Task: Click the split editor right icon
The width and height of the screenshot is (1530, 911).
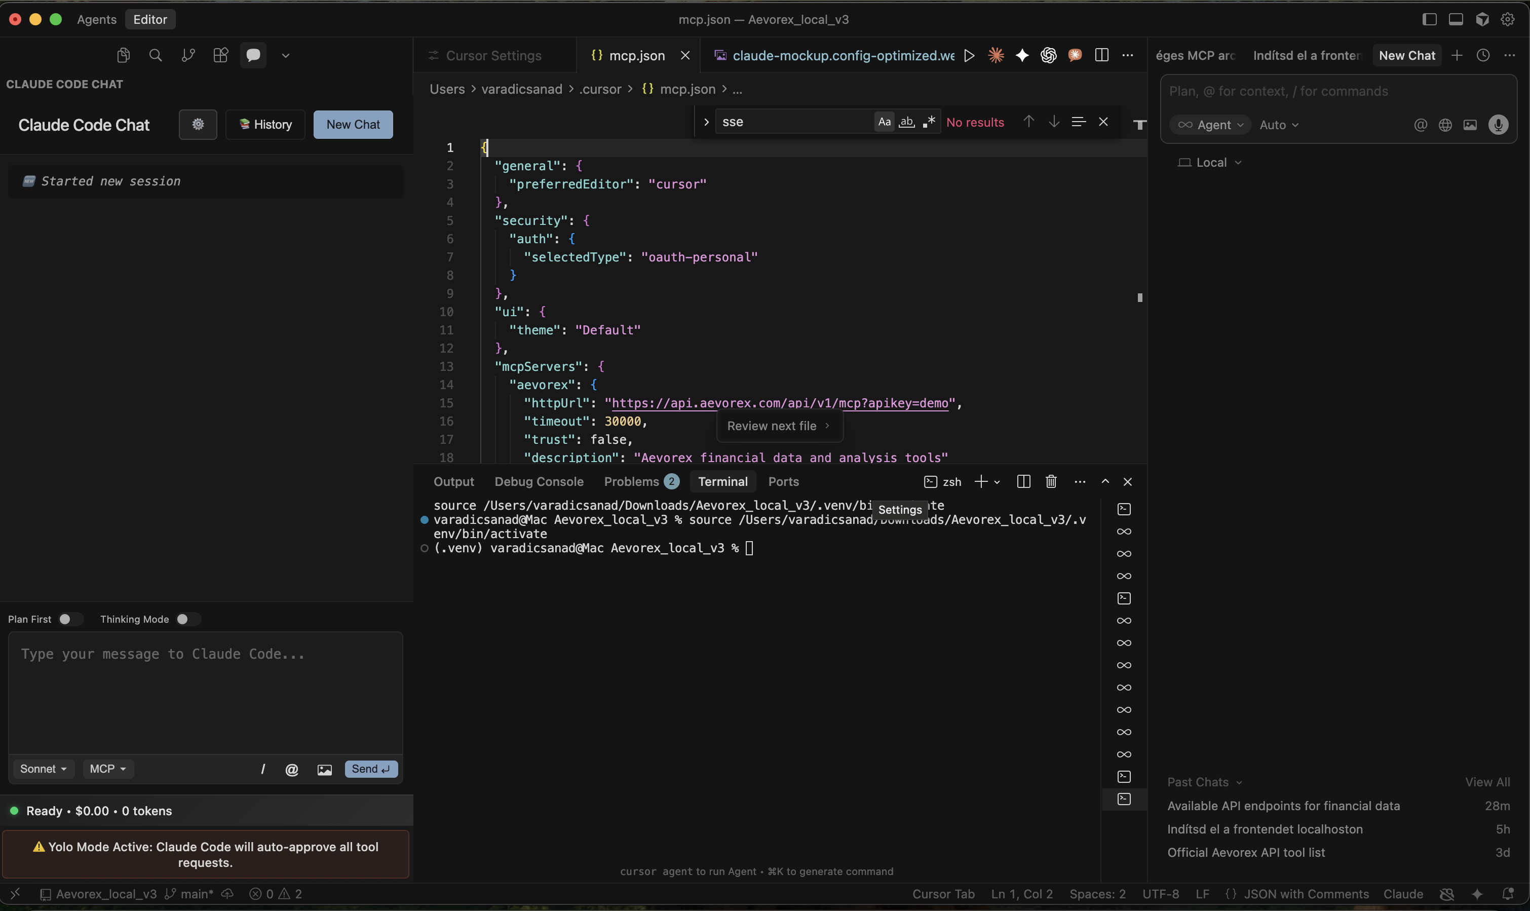Action: tap(1101, 55)
